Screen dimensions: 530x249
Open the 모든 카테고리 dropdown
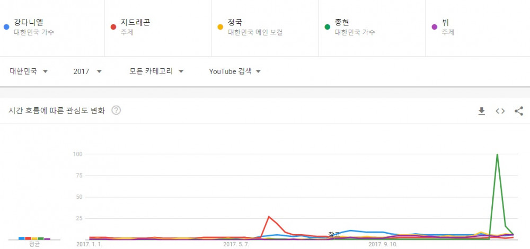coord(156,71)
